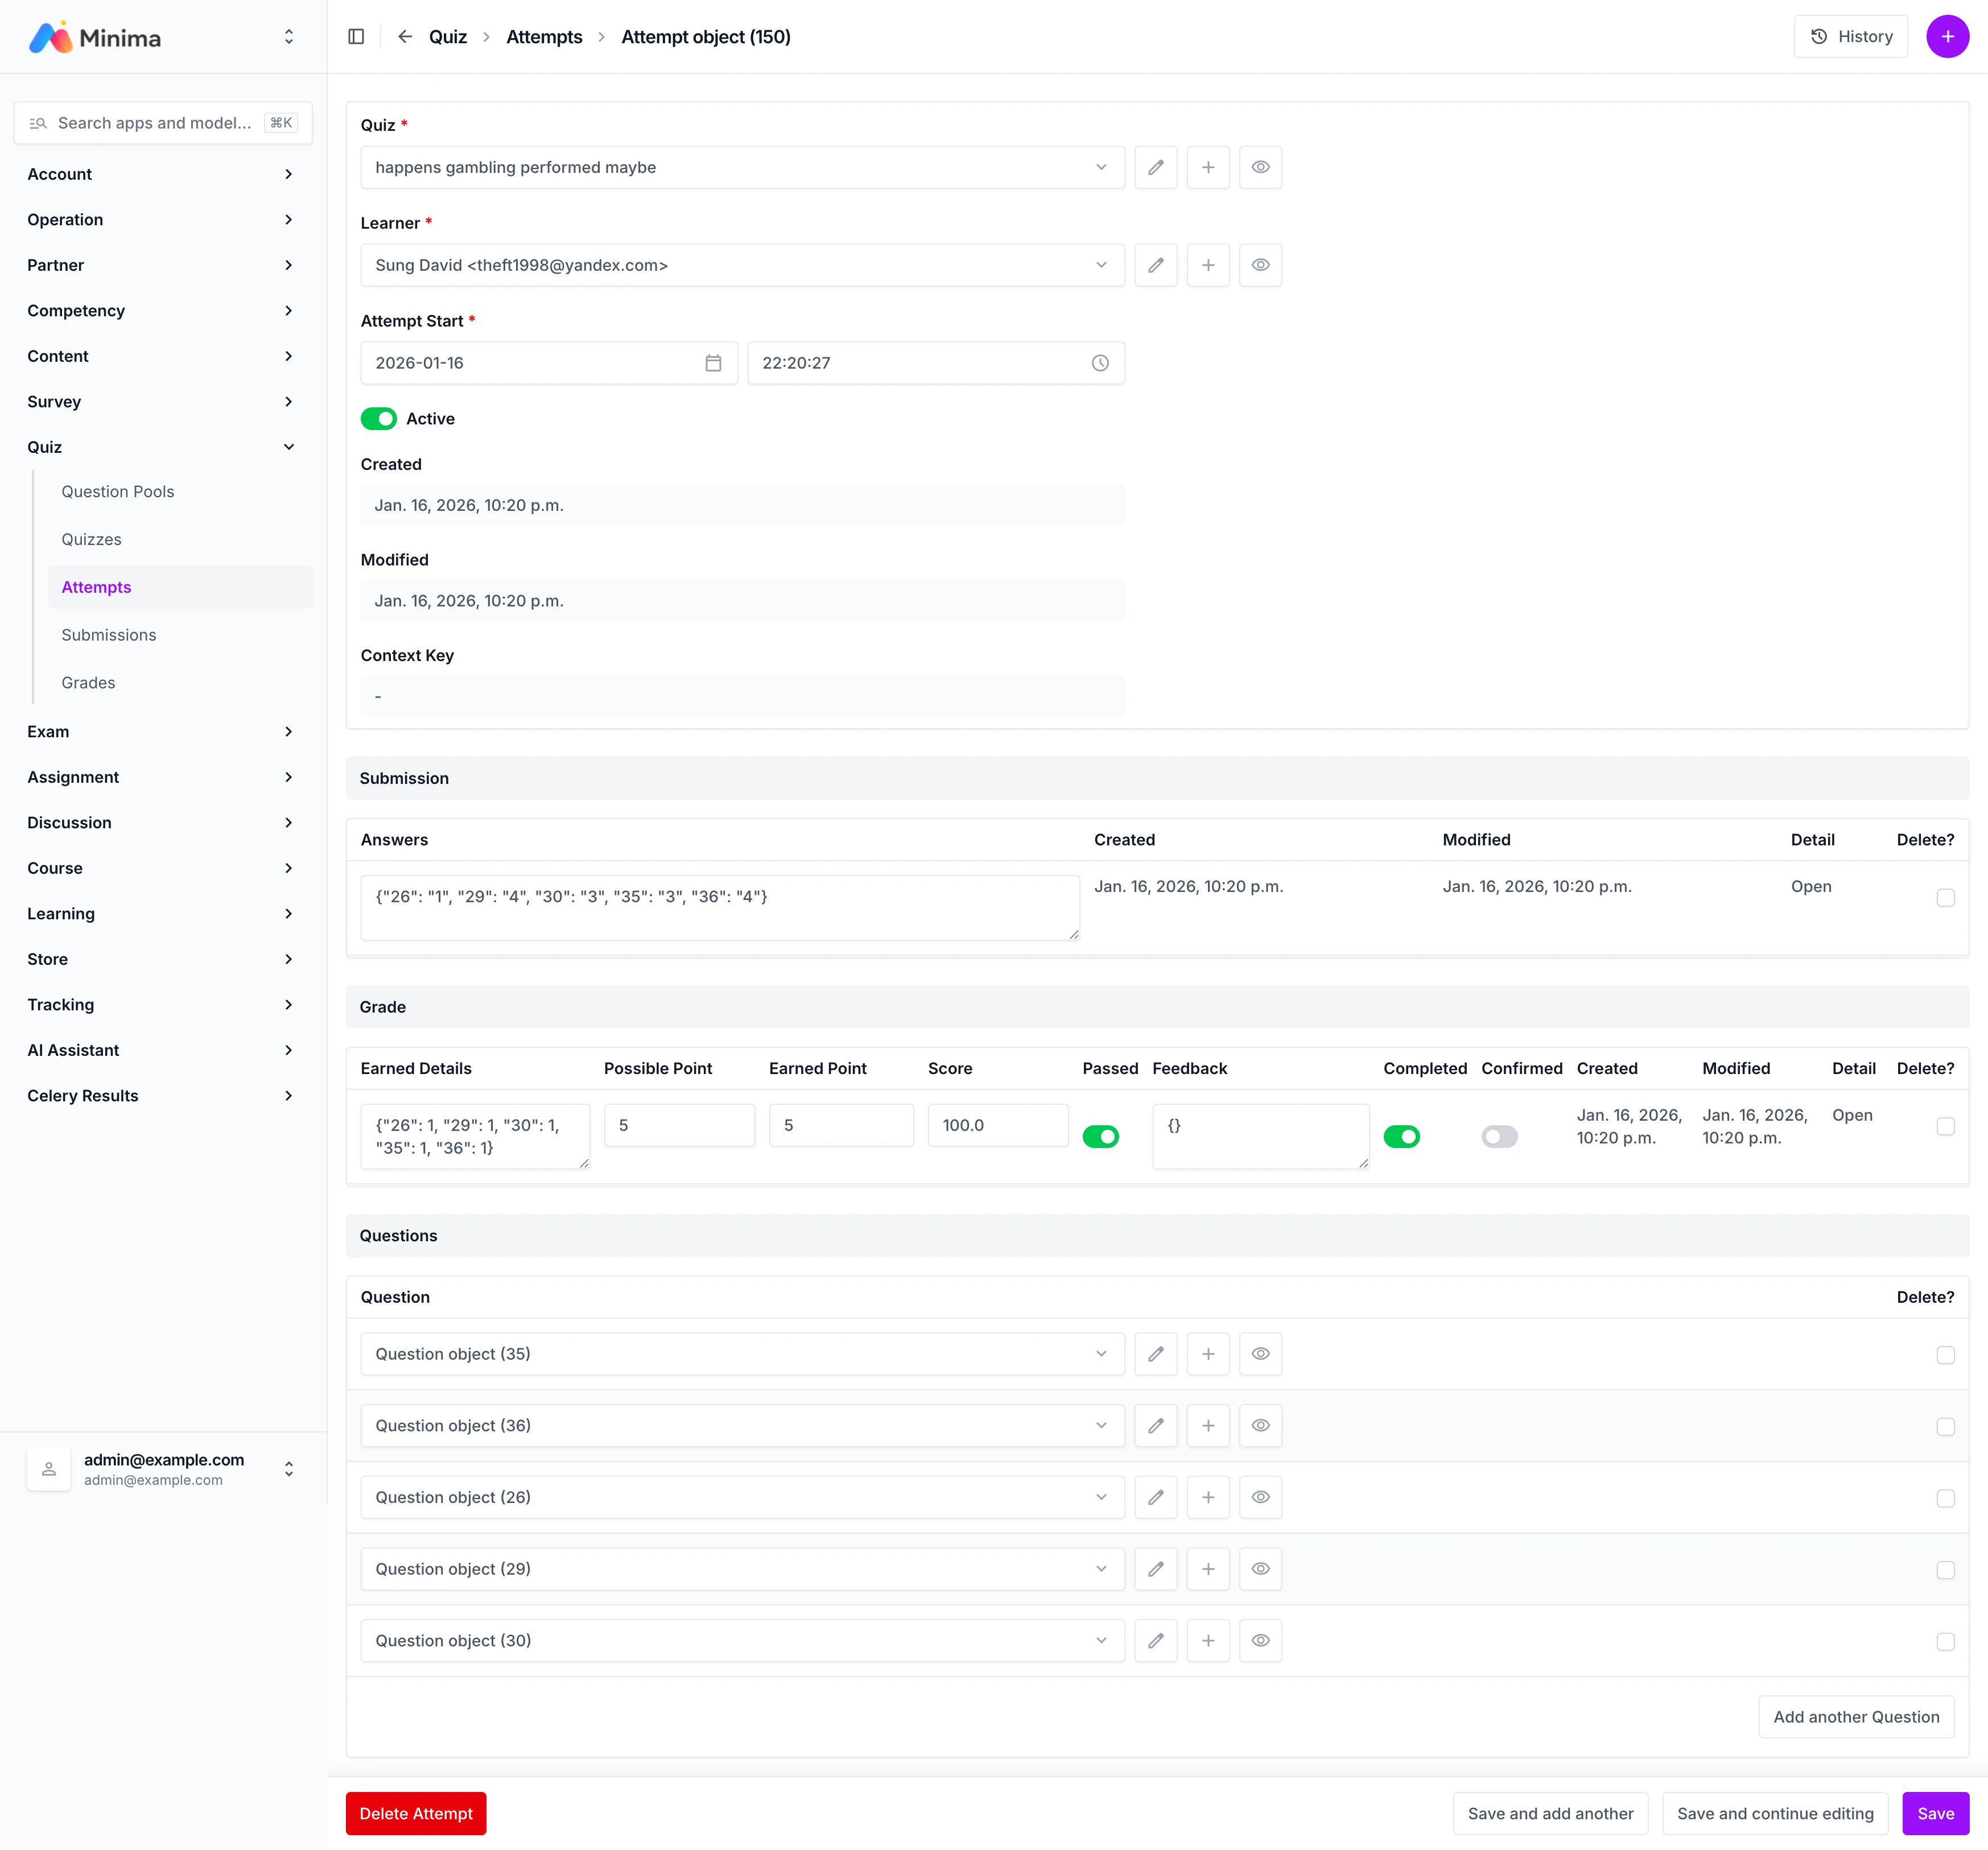Open Submissions in Quiz submenu
Screen dimensions: 1988x1850
[x=109, y=635]
